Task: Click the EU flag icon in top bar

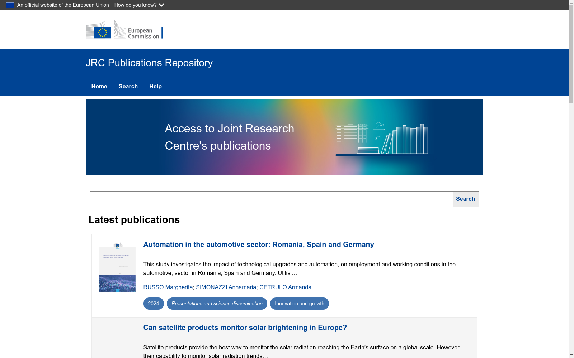Action: tap(10, 5)
